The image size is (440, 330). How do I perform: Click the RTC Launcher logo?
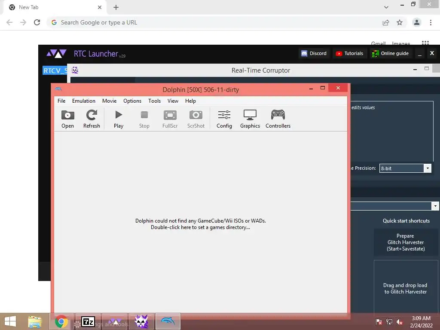[x=56, y=53]
